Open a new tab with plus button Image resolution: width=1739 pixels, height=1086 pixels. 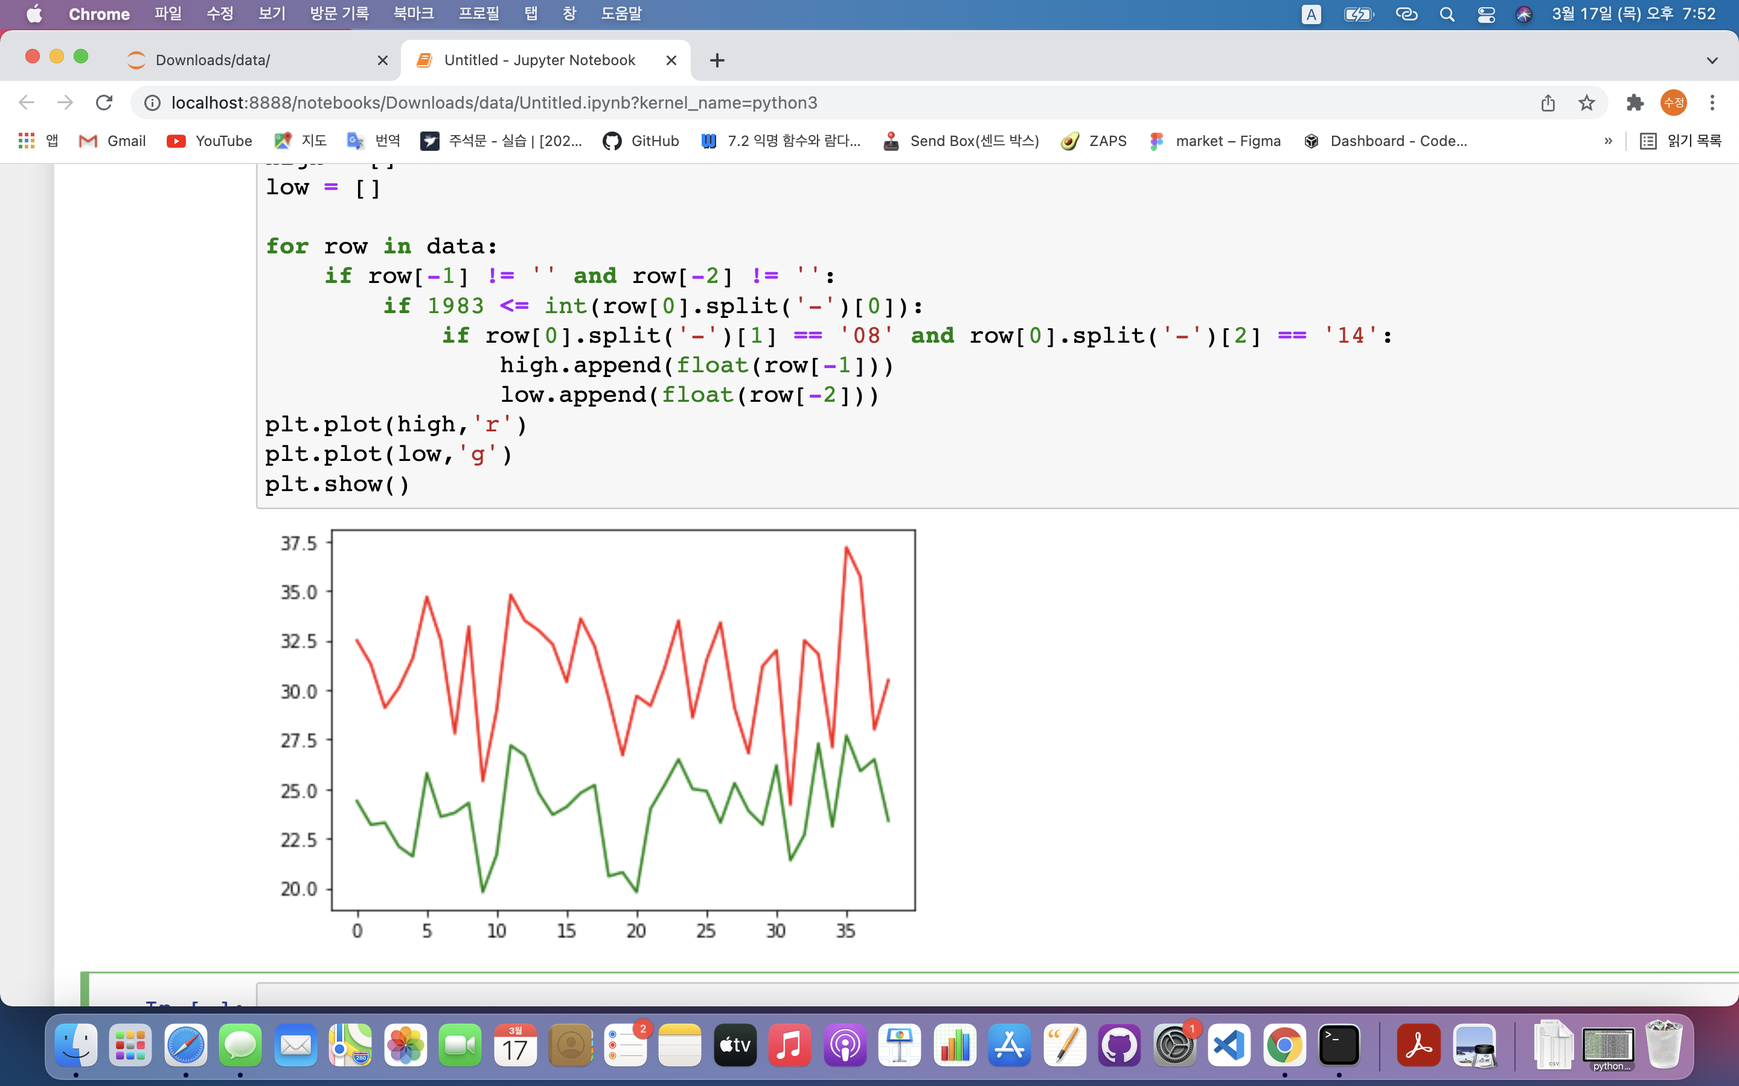[x=717, y=60]
